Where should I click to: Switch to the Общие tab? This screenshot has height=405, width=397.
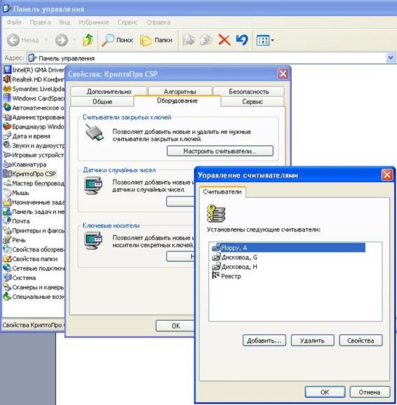102,102
